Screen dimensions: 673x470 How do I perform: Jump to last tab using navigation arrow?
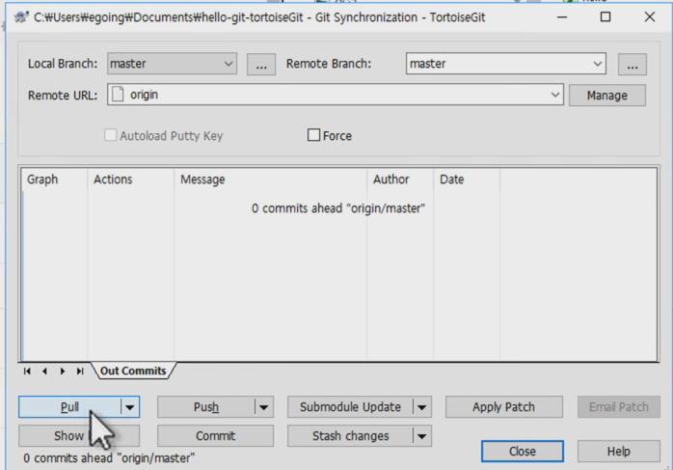point(80,372)
